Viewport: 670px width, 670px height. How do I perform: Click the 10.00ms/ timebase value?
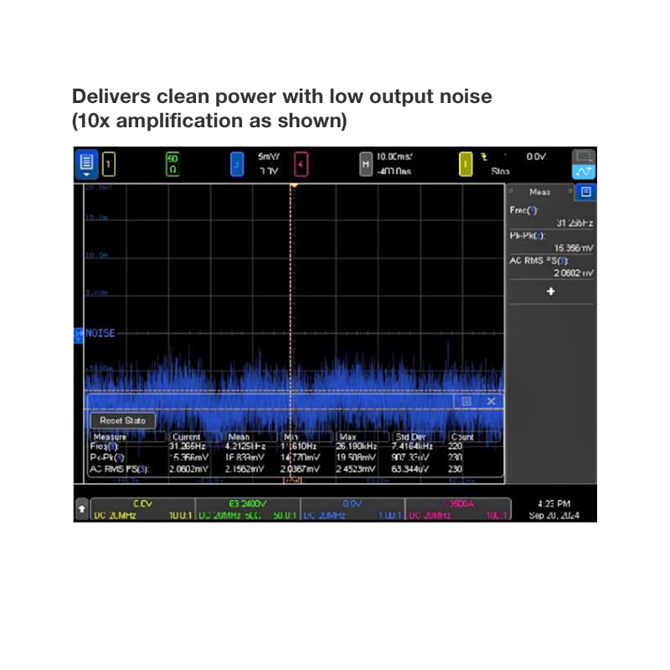(394, 157)
